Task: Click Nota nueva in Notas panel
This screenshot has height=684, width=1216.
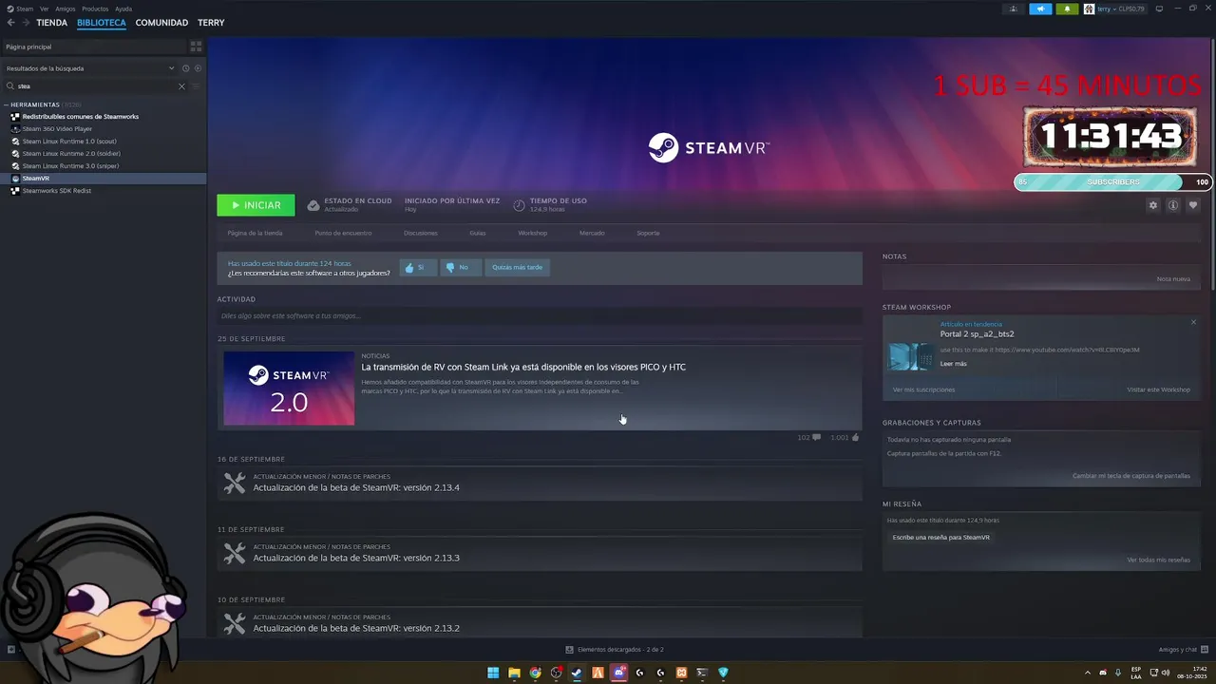Action: tap(1173, 279)
